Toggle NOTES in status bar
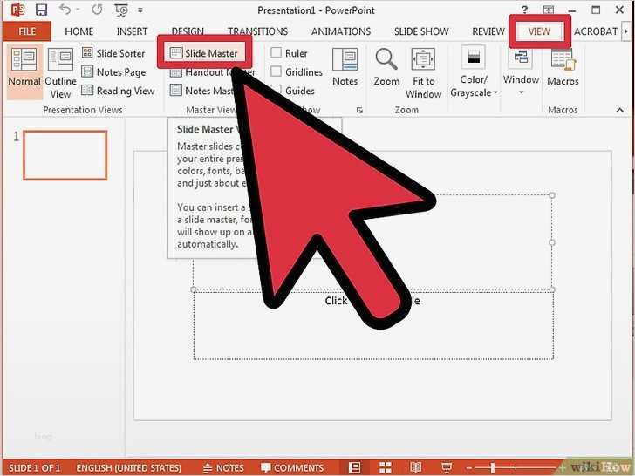 [x=223, y=468]
